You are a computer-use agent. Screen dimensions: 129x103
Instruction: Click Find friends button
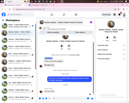(106, 15)
